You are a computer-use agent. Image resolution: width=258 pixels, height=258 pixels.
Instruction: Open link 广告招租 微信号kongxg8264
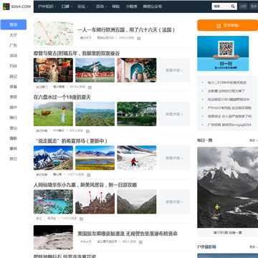click(229, 125)
